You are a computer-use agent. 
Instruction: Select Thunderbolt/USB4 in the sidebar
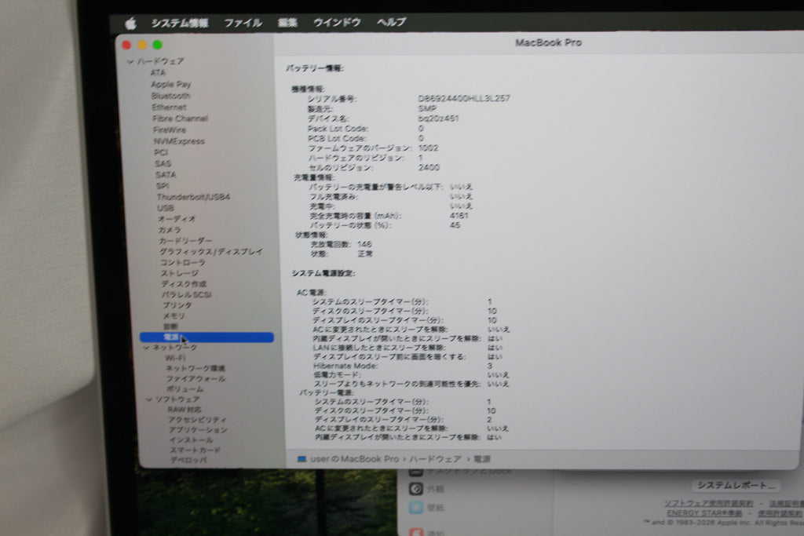(193, 197)
